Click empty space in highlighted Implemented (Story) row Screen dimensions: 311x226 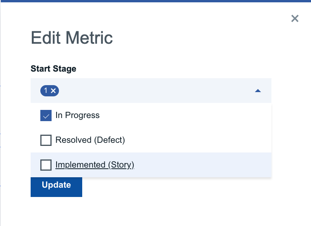pos(202,165)
